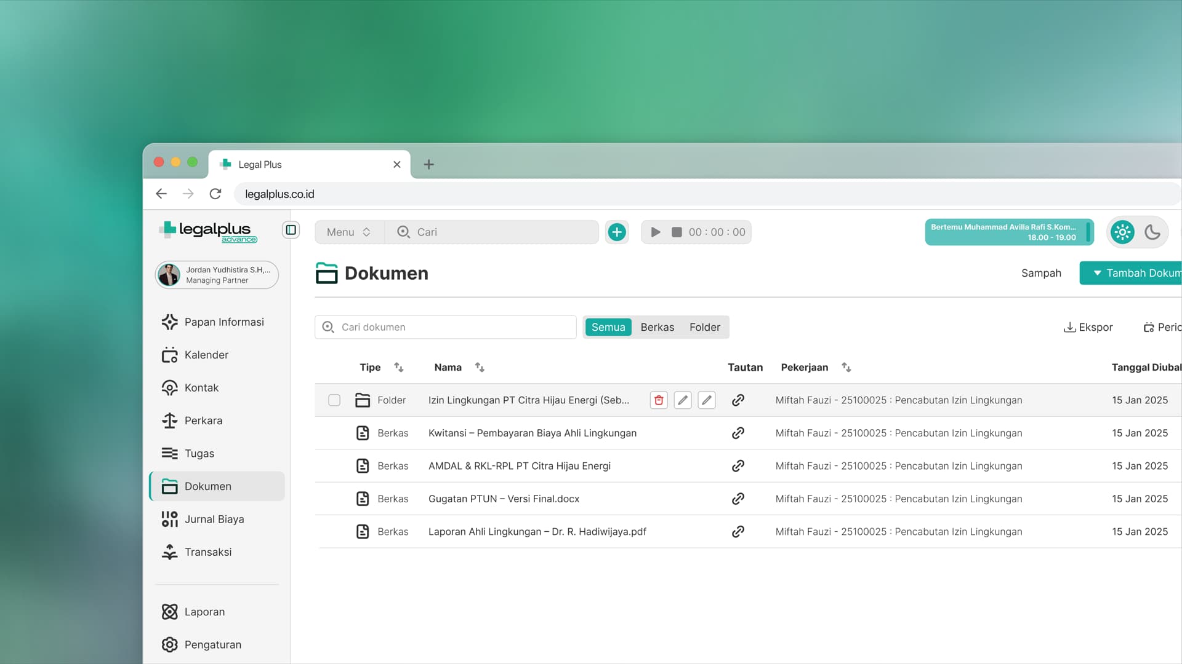Image resolution: width=1182 pixels, height=664 pixels.
Task: Select the Berkas filter tab
Action: click(x=657, y=328)
